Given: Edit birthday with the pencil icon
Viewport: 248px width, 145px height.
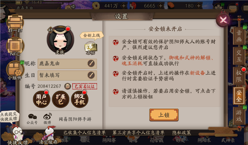Looking at the screenshot, I should coord(91,75).
